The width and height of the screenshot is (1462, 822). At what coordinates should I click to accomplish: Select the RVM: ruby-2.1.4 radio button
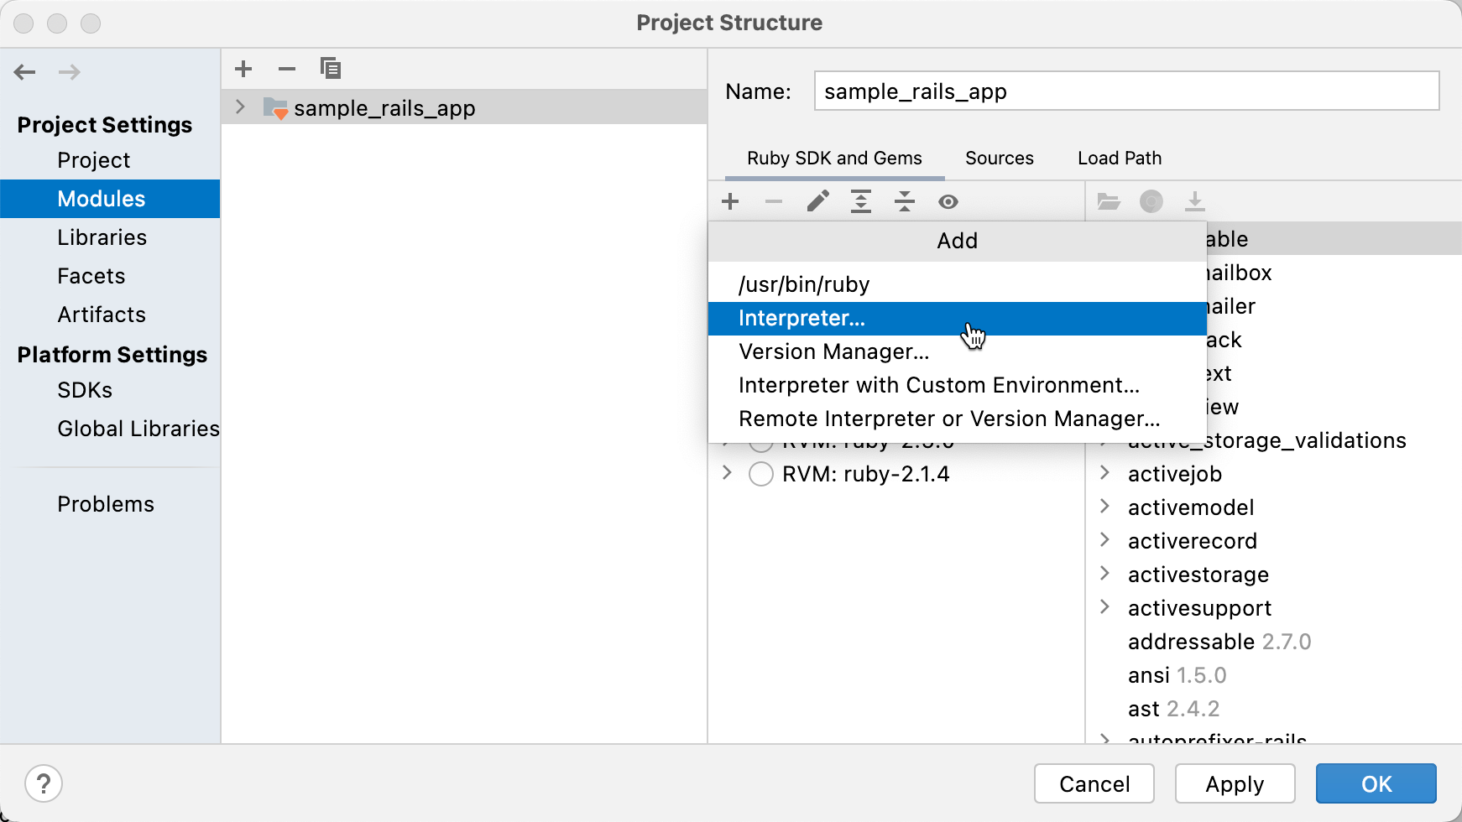pos(760,473)
